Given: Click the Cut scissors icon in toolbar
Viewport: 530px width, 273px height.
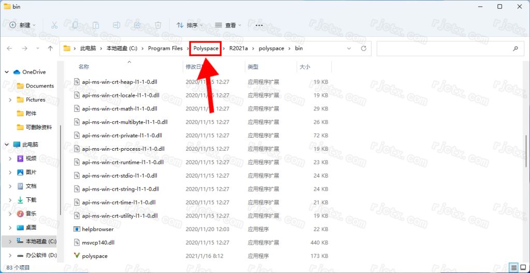Looking at the screenshot, I should pyautogui.click(x=54, y=25).
